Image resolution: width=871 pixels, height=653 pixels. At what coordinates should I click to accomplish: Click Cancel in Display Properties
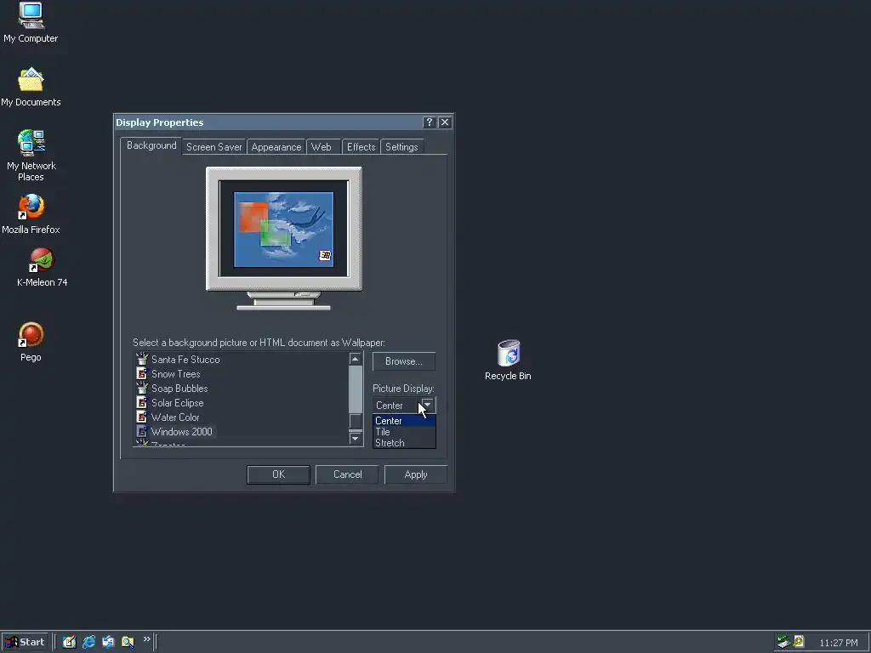tap(347, 474)
